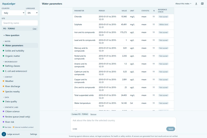Click Sulphate's Within limit badge
207x138 pixels.
point(164,25)
